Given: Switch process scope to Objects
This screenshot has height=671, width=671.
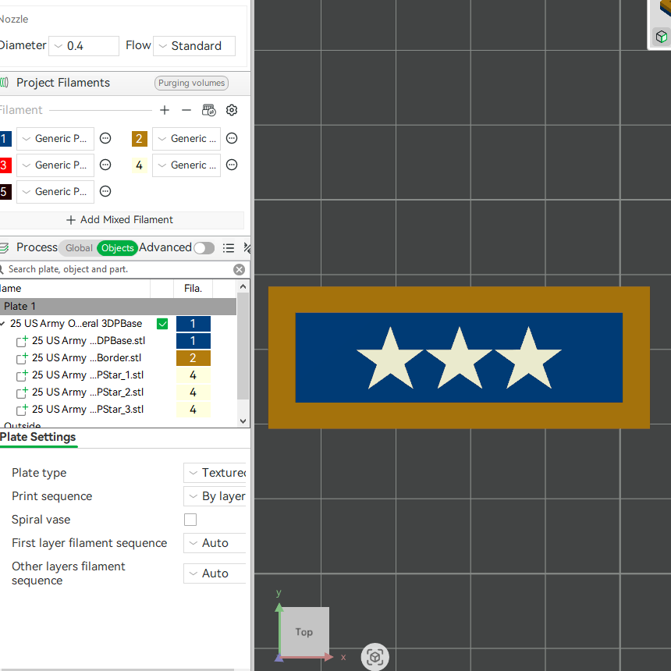Looking at the screenshot, I should pyautogui.click(x=118, y=248).
